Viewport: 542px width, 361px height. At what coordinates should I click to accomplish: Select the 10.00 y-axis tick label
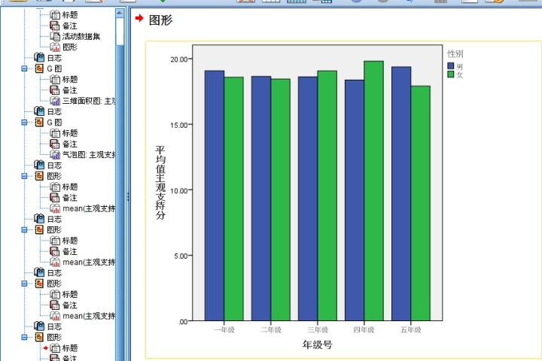click(x=179, y=190)
